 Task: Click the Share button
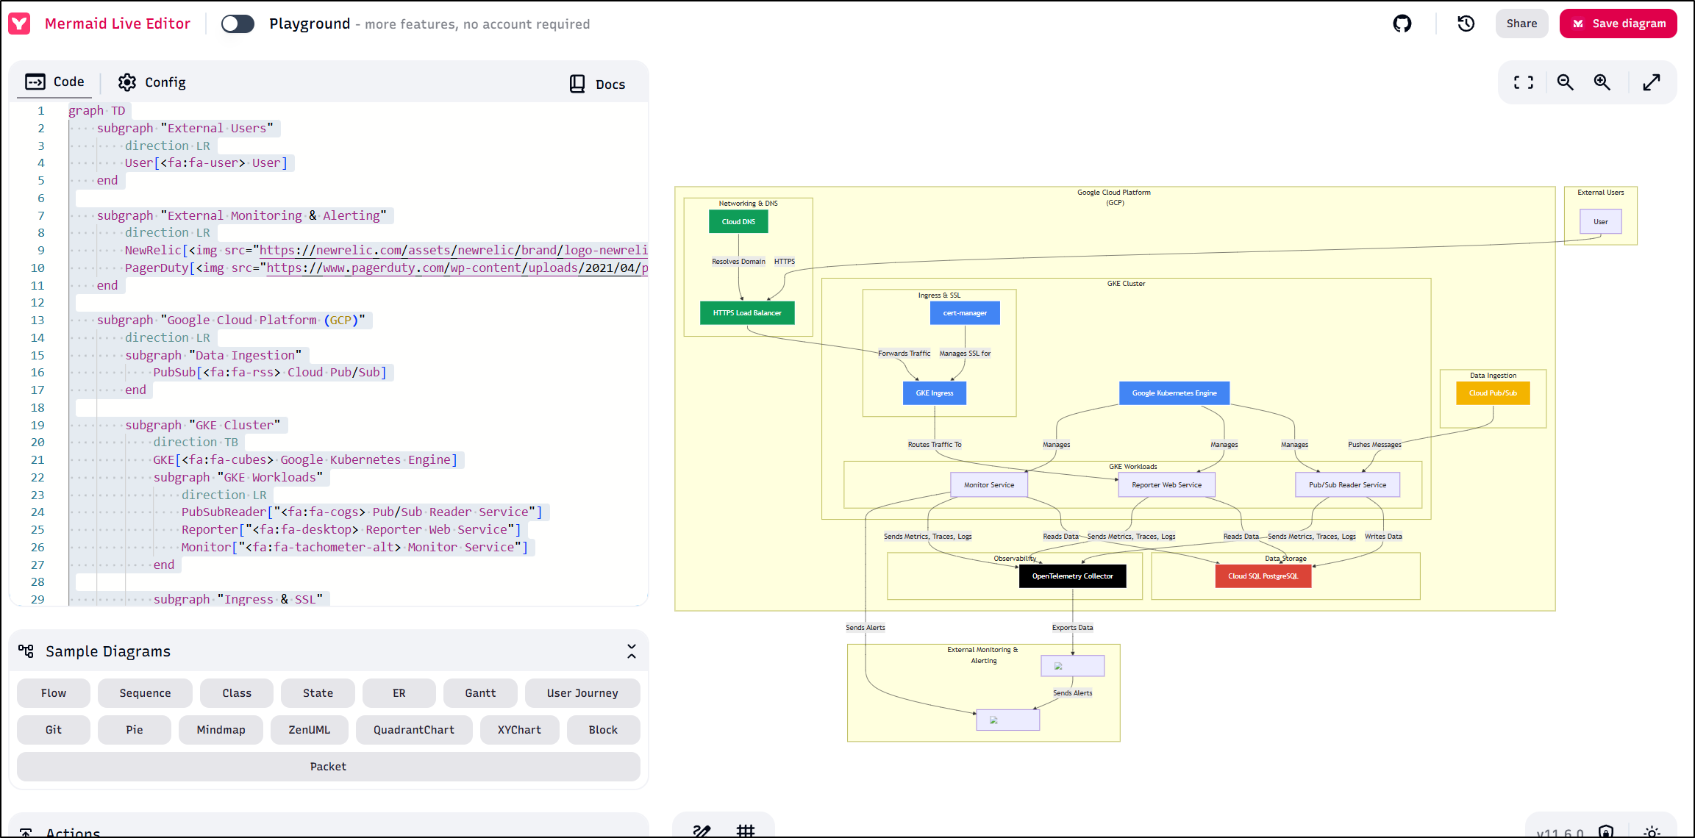pos(1521,24)
